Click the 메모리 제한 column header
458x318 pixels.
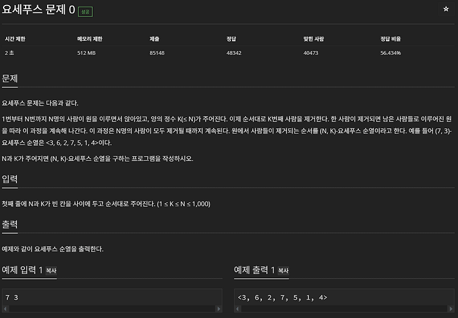[x=90, y=39]
